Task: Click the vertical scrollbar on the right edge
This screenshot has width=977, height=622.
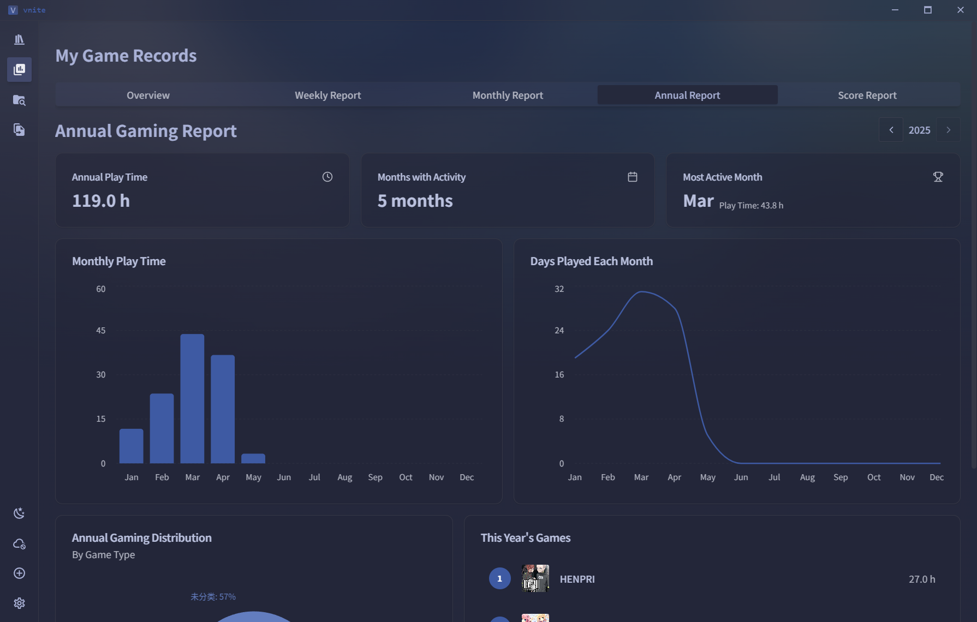Action: (x=974, y=246)
